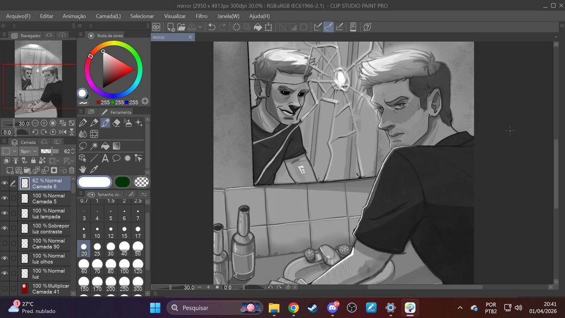565x318 pixels.
Task: Select the Text tool
Action: pos(105,158)
